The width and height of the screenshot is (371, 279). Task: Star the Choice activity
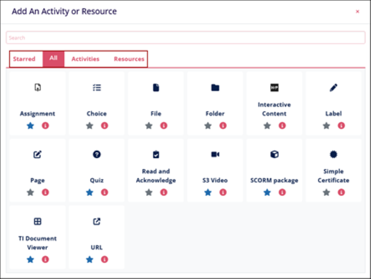90,126
